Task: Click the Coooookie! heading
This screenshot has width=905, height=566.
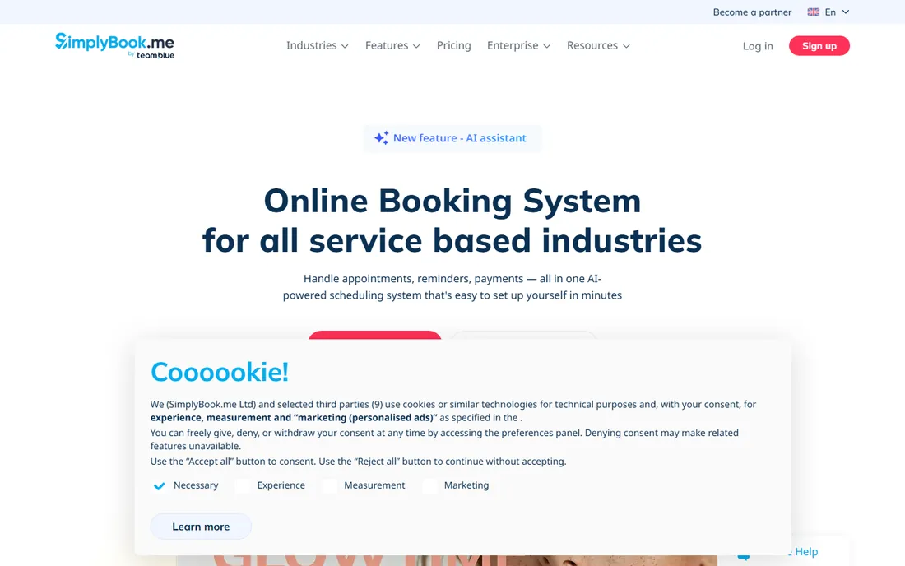Action: pos(220,372)
